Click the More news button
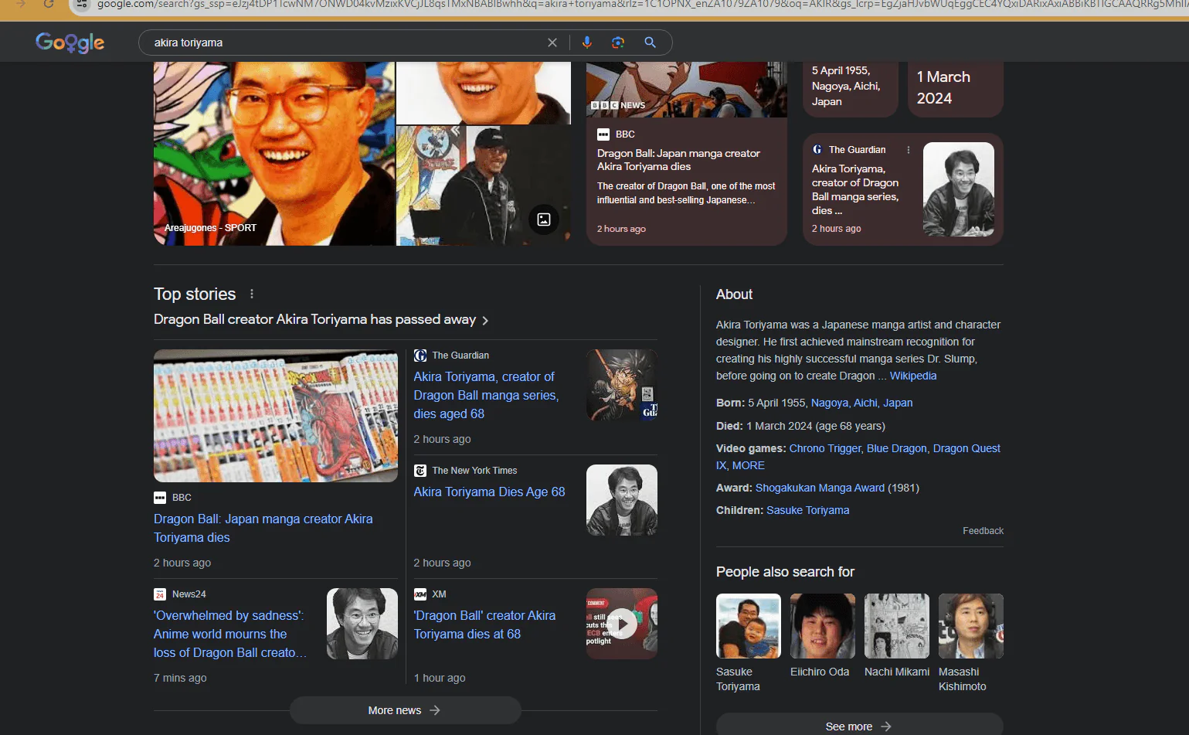1189x735 pixels. [405, 710]
